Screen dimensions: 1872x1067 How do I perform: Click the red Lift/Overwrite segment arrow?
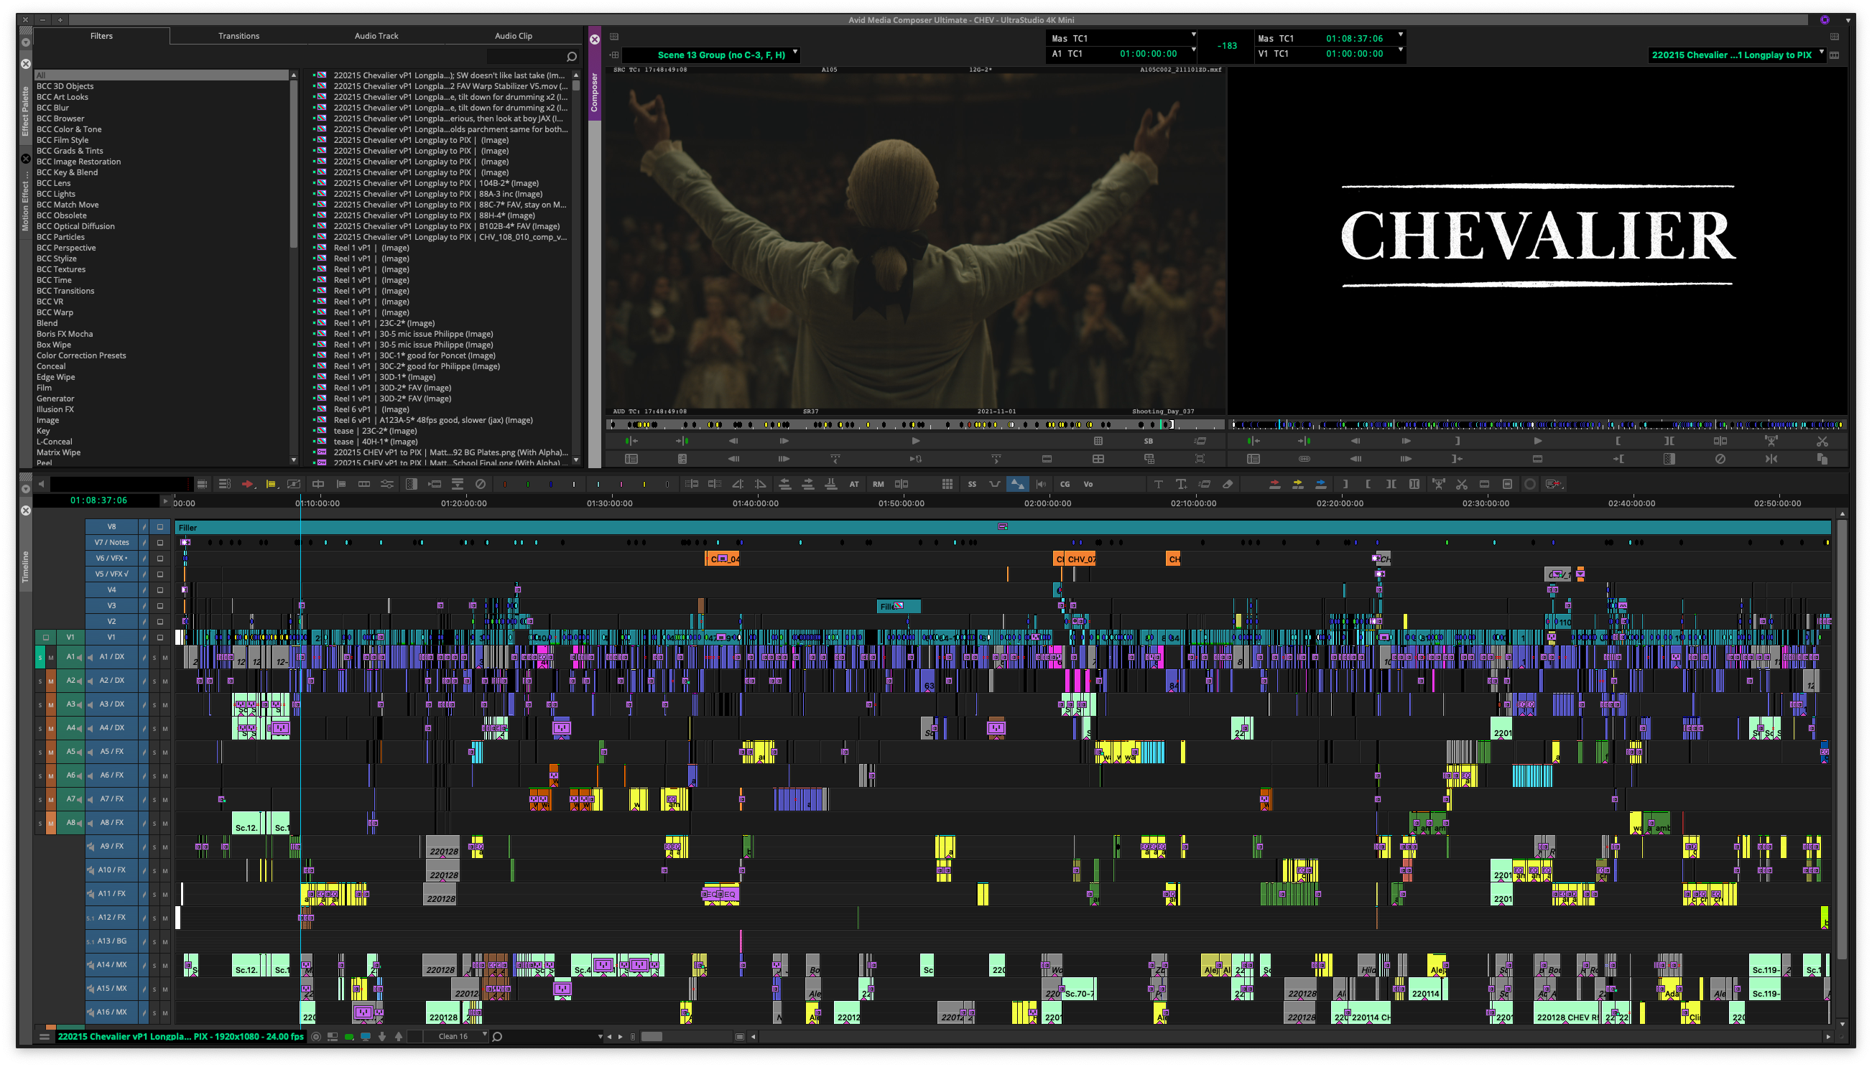tap(248, 484)
